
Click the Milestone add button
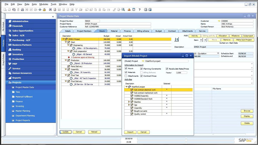point(235,36)
